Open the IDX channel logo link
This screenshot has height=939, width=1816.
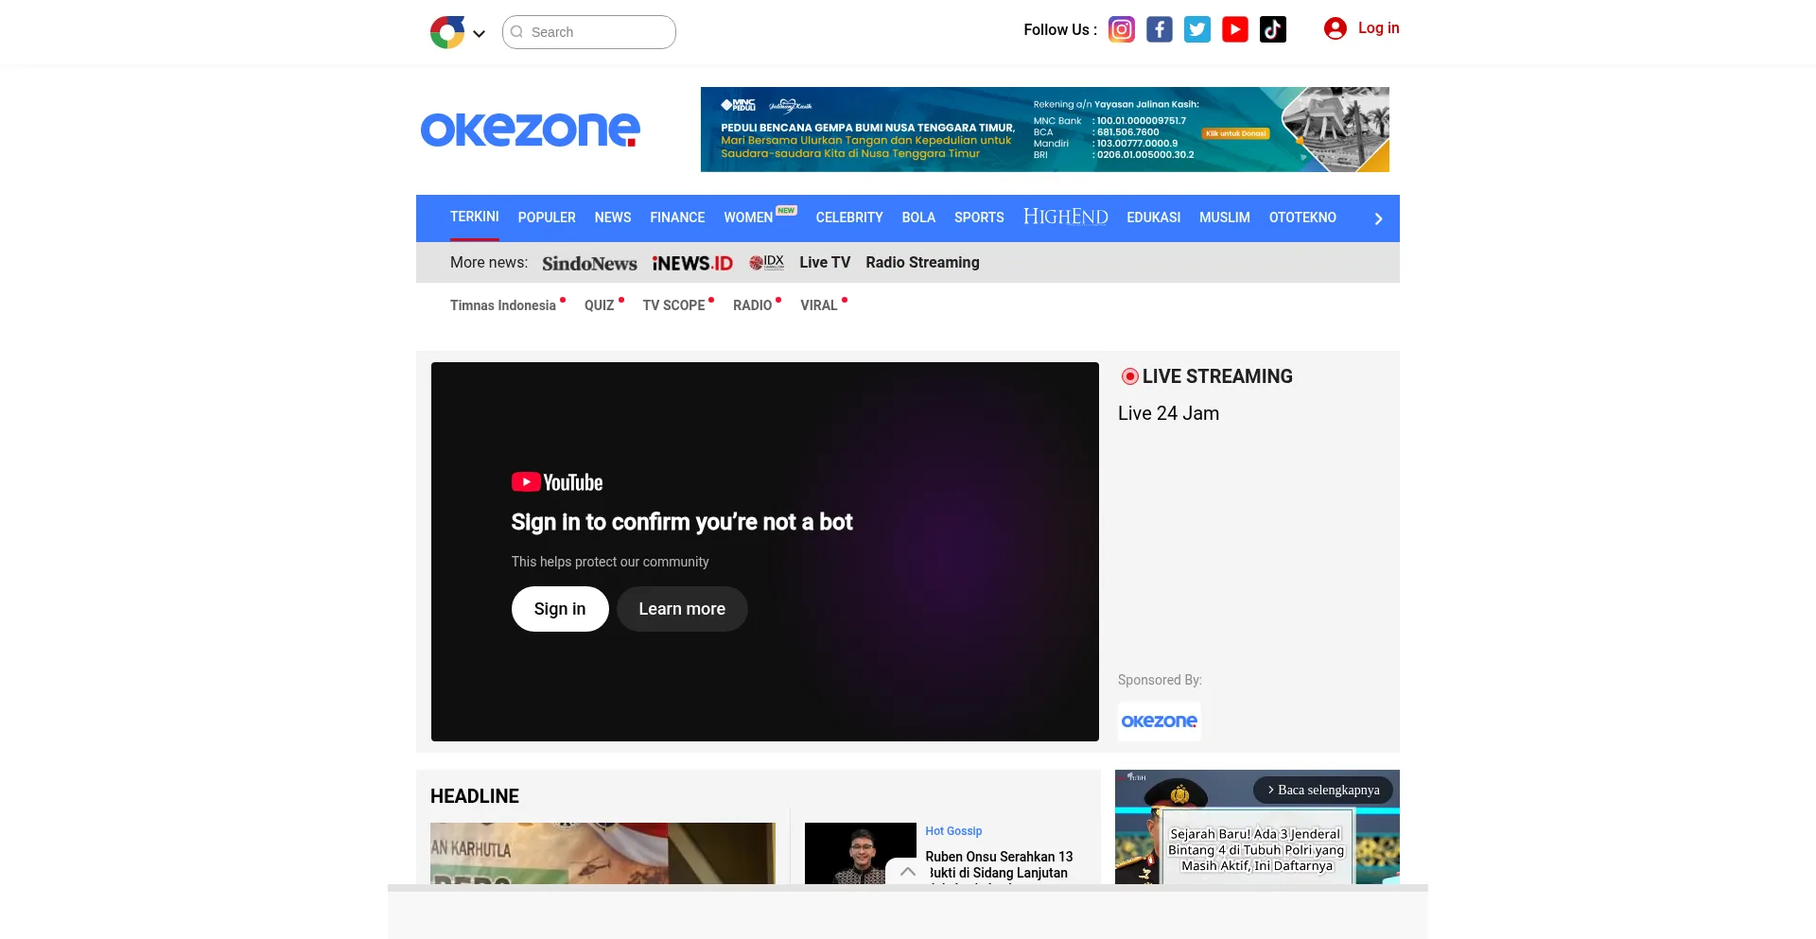tap(766, 262)
